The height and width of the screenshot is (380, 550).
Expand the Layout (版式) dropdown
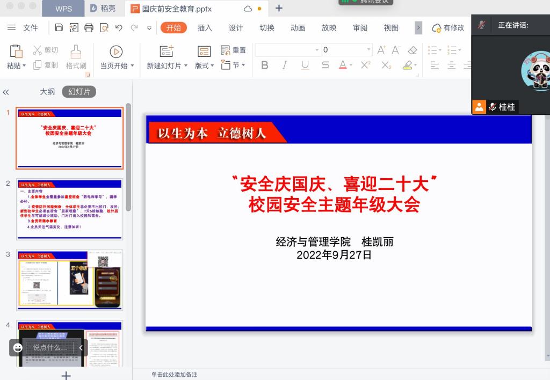pos(212,65)
